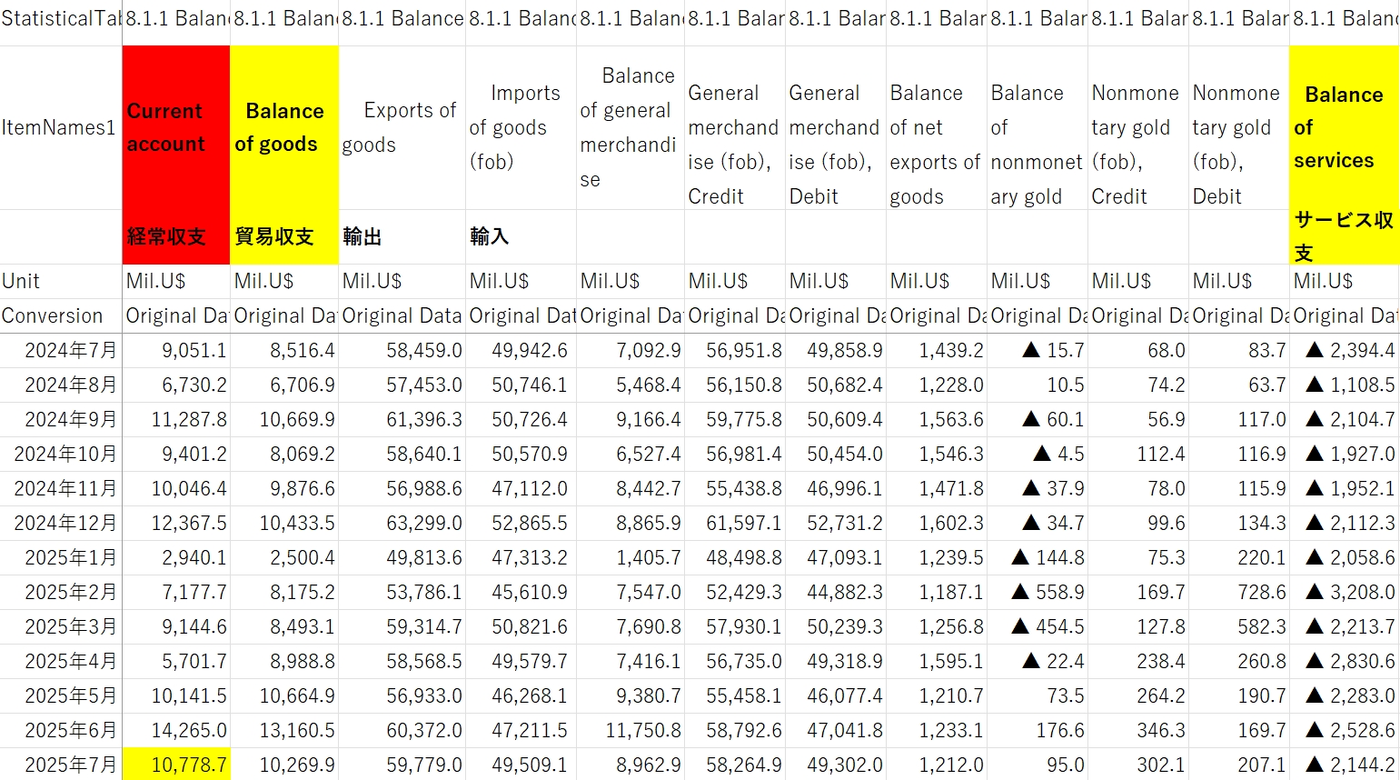Viewport: 1400px width, 780px height.
Task: Select the yellow Balance of goods header
Action: pos(283,127)
